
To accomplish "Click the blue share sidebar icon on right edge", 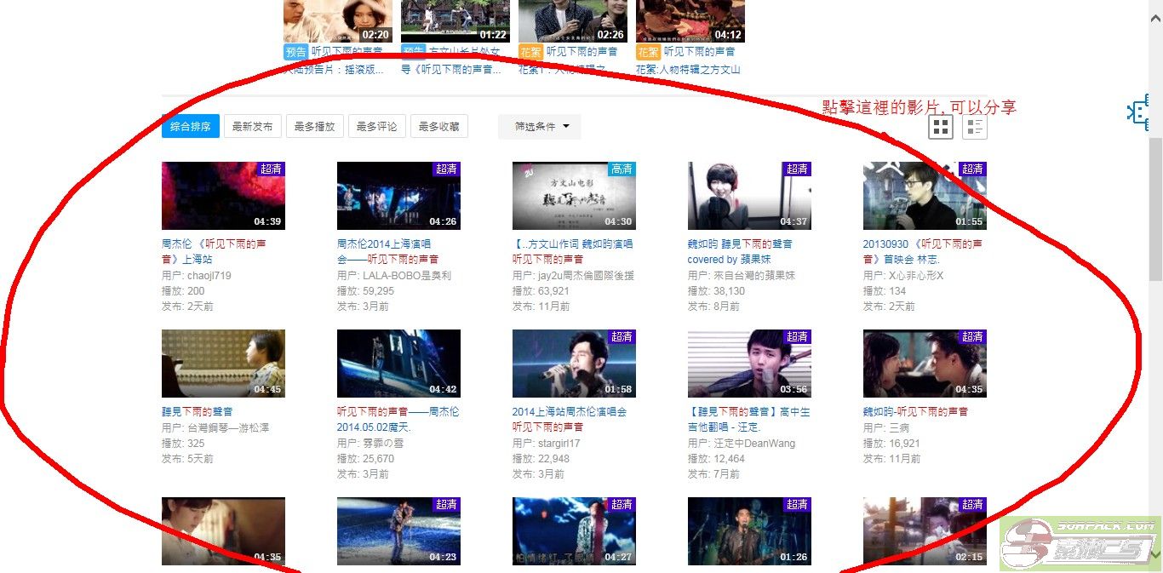I will pos(1138,112).
